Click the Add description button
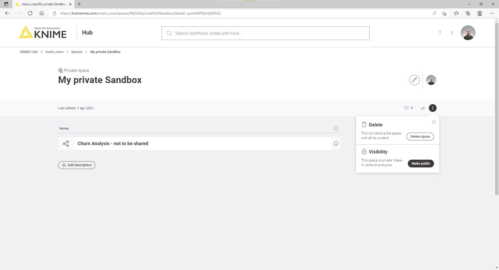This screenshot has width=499, height=270. click(77, 165)
